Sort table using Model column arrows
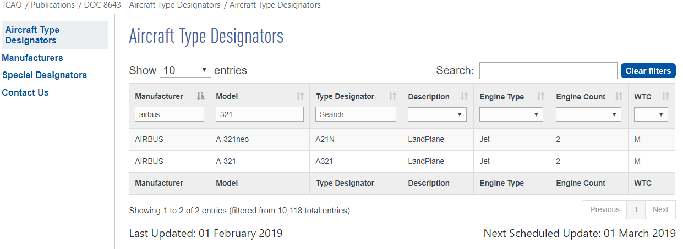 pyautogui.click(x=300, y=96)
